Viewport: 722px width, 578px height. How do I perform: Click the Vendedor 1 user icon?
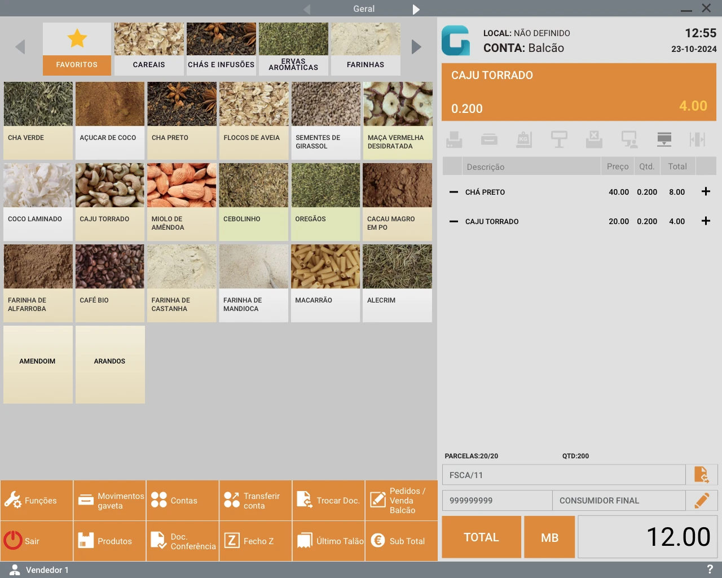tap(15, 570)
